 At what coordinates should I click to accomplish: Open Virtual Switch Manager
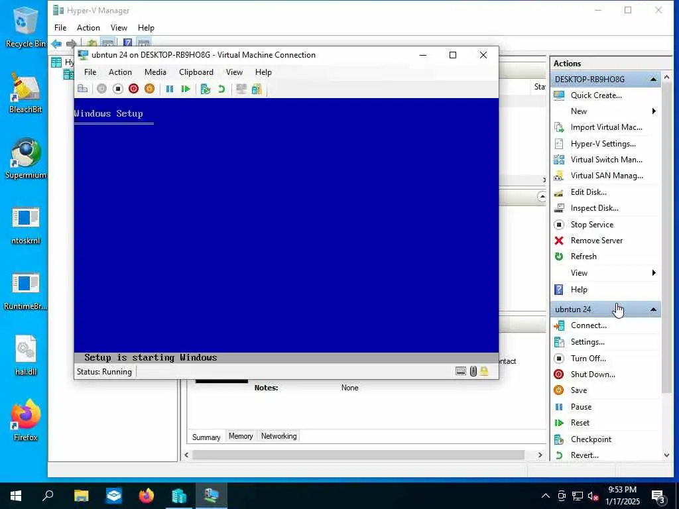click(x=605, y=160)
